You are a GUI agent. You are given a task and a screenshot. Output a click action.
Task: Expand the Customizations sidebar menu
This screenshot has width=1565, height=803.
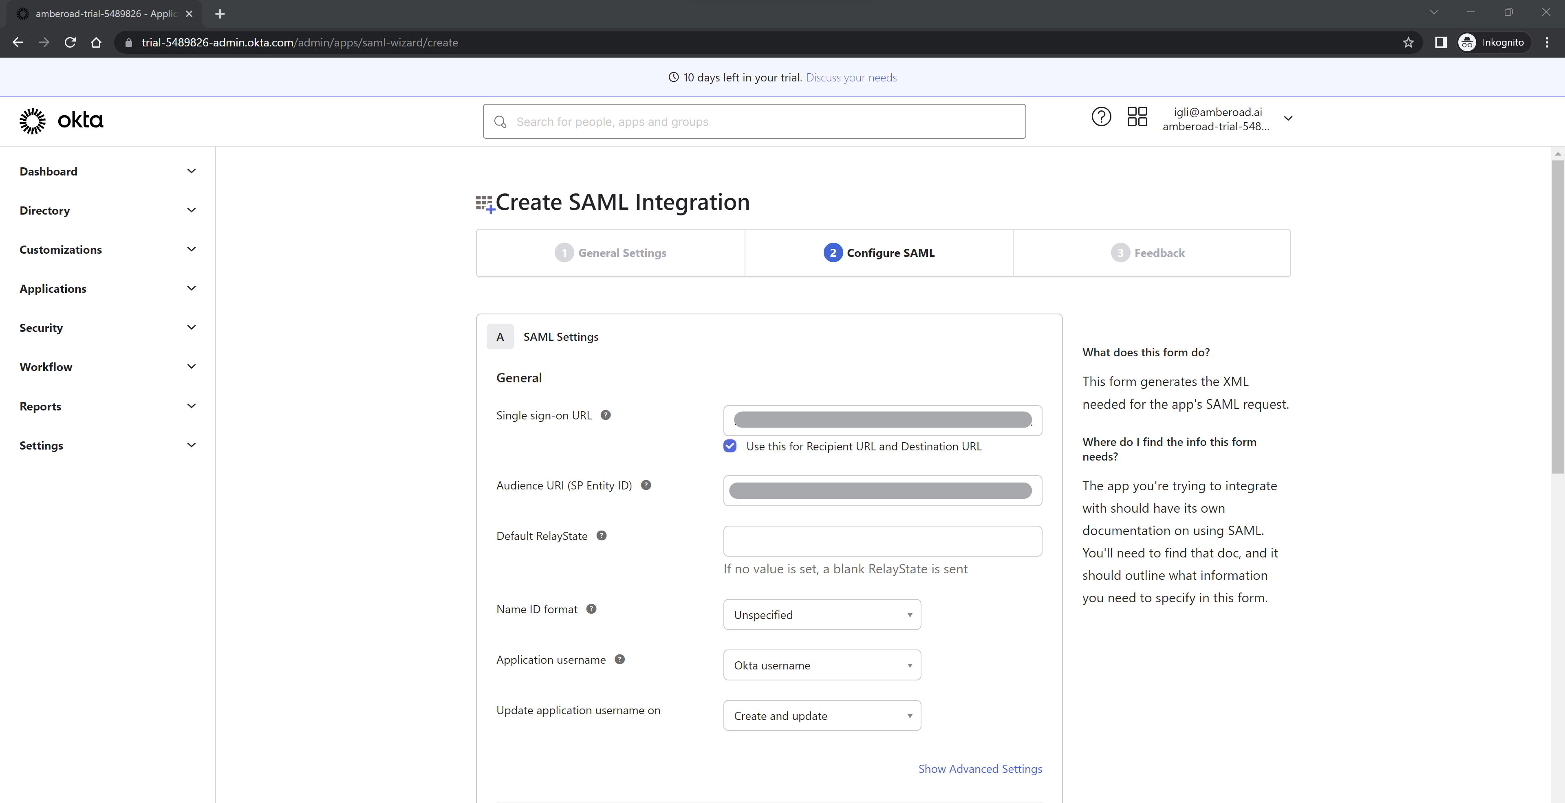click(x=108, y=250)
